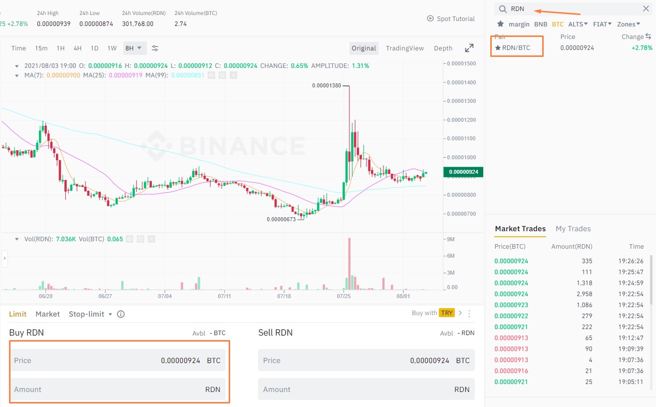This screenshot has height=407, width=656.
Task: Remove the volume indicator with its X icon
Action: tap(151, 239)
